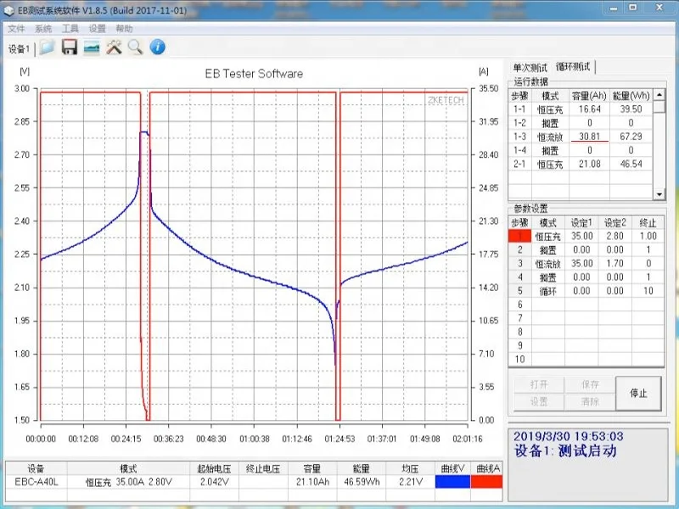Switch to the 循环测试 tab
Screen dimensions: 679x509
tap(572, 67)
